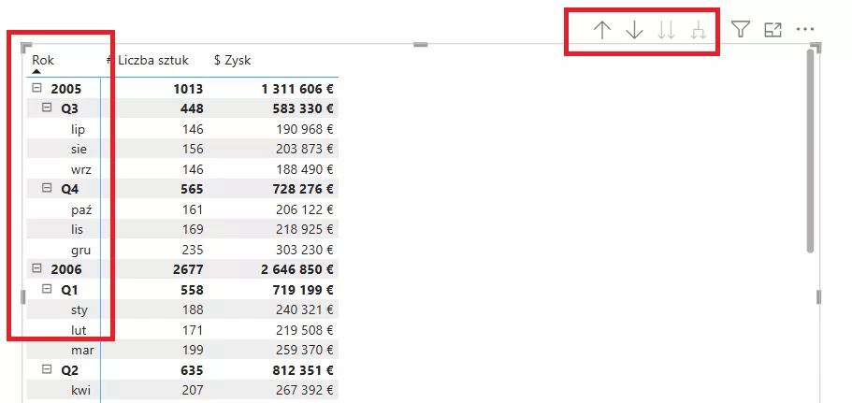852x403 pixels.
Task: Expand all down one hierarchy level
Action: (x=698, y=30)
